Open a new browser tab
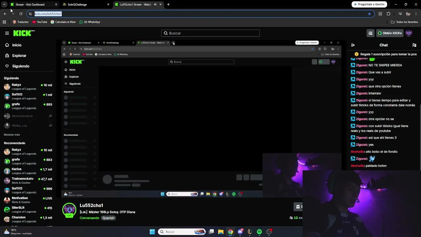 click(x=168, y=5)
